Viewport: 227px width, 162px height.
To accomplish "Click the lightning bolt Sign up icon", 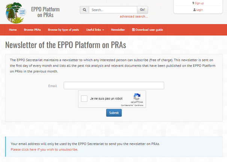I will (x=193, y=3).
